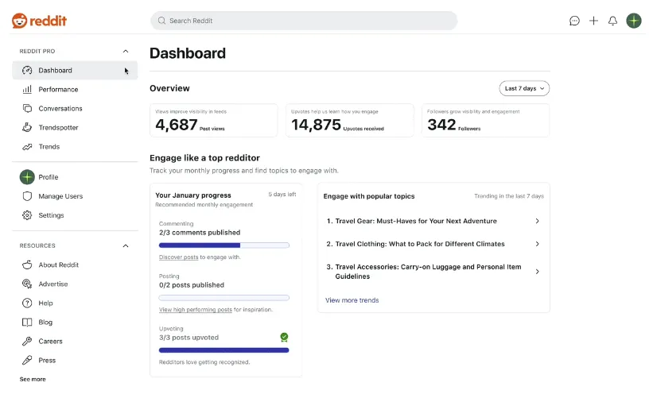The image size is (653, 398).
Task: Click Engage with popular topics heading
Action: pos(369,196)
